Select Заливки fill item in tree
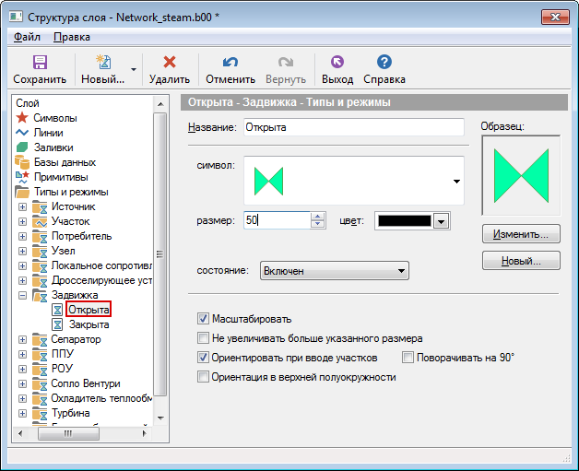The image size is (579, 471). pos(23,147)
